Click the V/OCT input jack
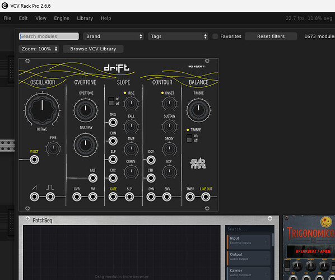This screenshot has width=335, height=280. click(34, 160)
